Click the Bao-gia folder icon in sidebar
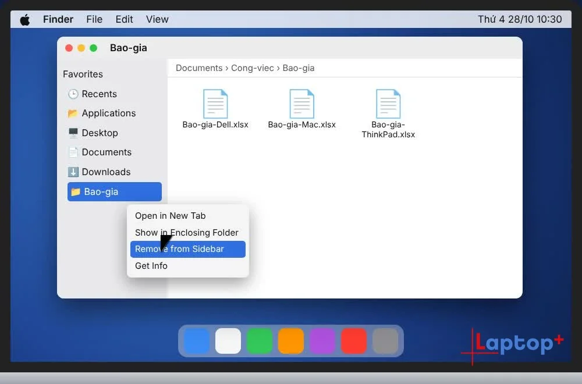Image resolution: width=582 pixels, height=384 pixels. pos(76,191)
